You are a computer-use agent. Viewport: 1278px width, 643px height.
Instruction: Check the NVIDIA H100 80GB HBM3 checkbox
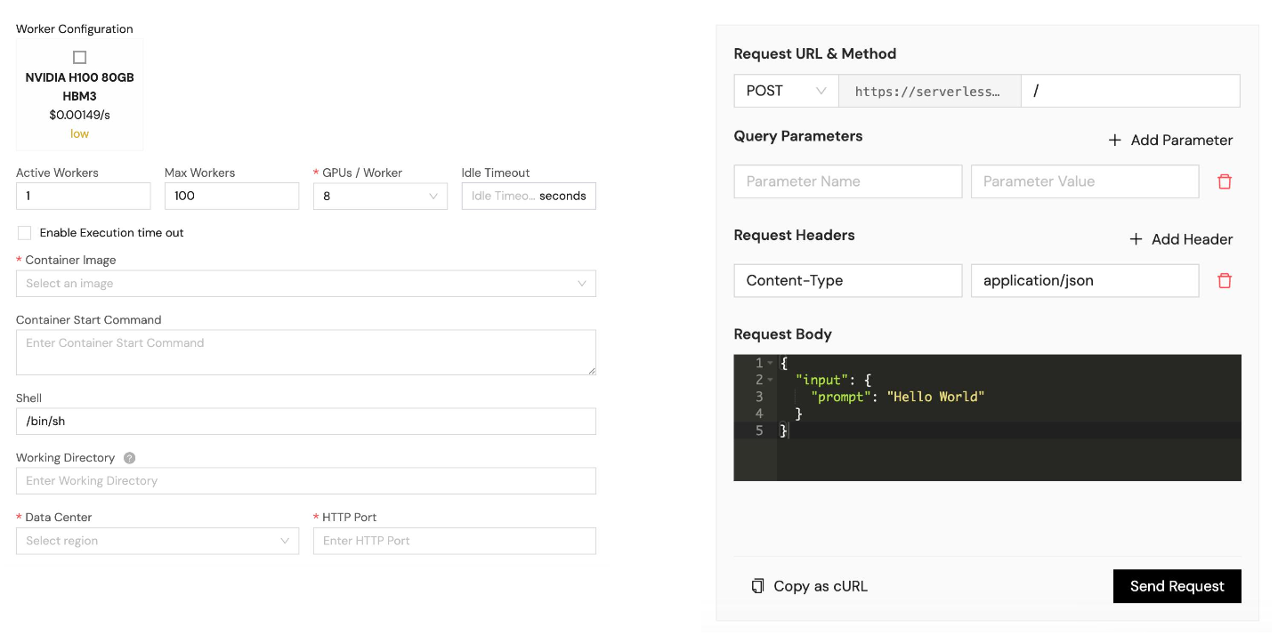79,57
